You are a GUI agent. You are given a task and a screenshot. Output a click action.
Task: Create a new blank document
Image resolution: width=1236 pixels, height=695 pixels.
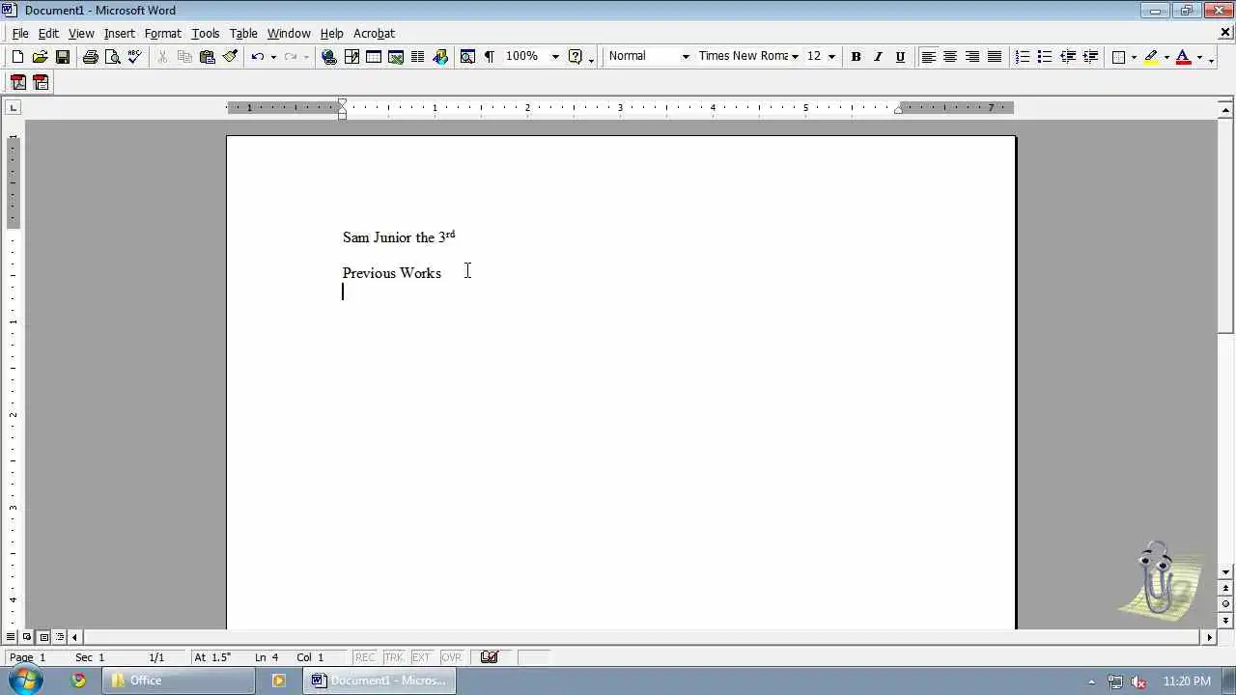[17, 57]
